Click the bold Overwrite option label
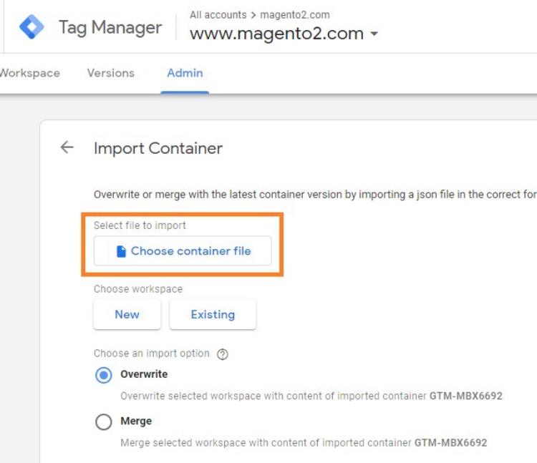 pyautogui.click(x=144, y=374)
